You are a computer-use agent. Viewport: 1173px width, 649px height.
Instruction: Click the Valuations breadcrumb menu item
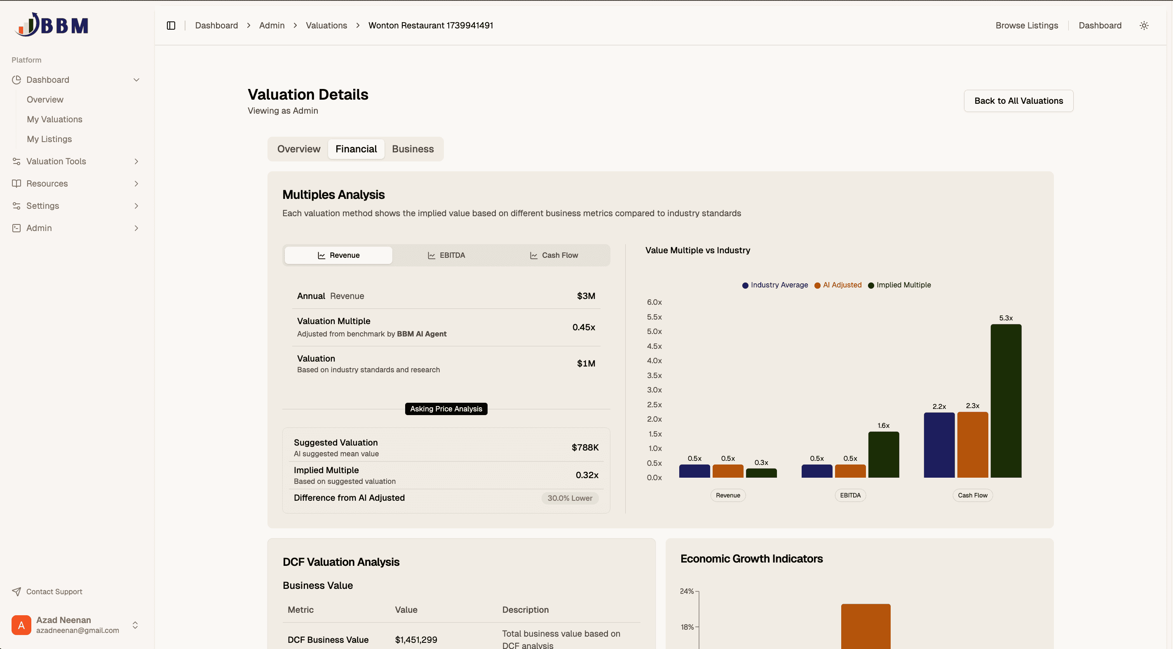coord(326,25)
